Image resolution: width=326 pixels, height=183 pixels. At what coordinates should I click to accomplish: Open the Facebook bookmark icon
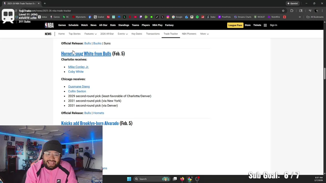(x=90, y=17)
